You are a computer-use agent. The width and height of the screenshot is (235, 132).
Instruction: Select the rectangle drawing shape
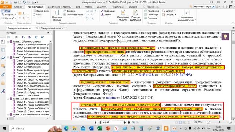point(87,11)
